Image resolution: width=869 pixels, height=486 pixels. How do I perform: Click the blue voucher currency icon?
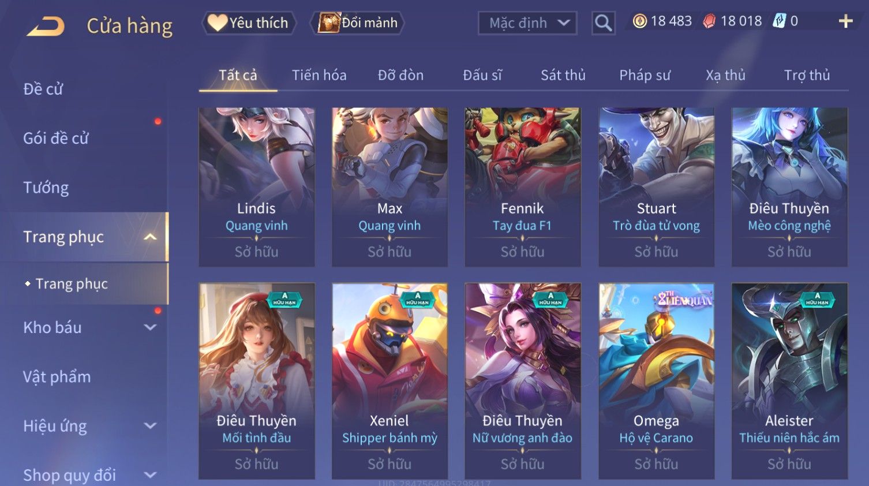tap(779, 21)
